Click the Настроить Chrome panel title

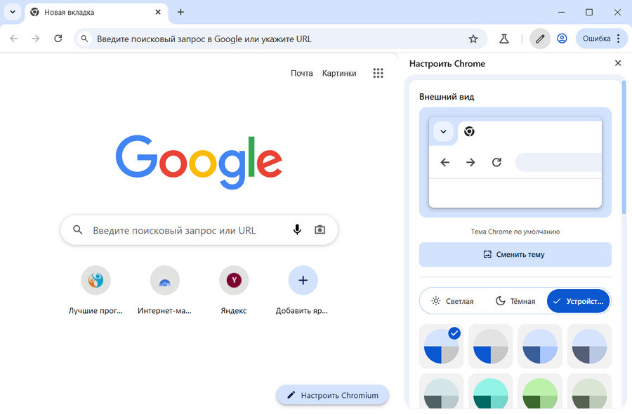click(x=447, y=64)
